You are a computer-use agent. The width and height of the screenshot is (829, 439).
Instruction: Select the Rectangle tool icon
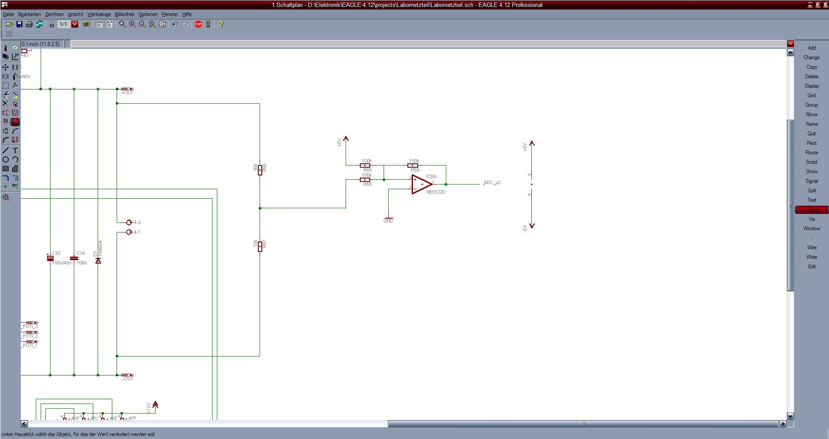6,169
